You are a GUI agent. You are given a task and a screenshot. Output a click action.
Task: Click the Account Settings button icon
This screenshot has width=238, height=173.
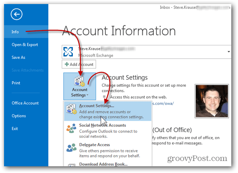pos(79,81)
